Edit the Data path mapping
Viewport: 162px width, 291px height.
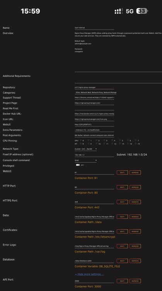122,217
